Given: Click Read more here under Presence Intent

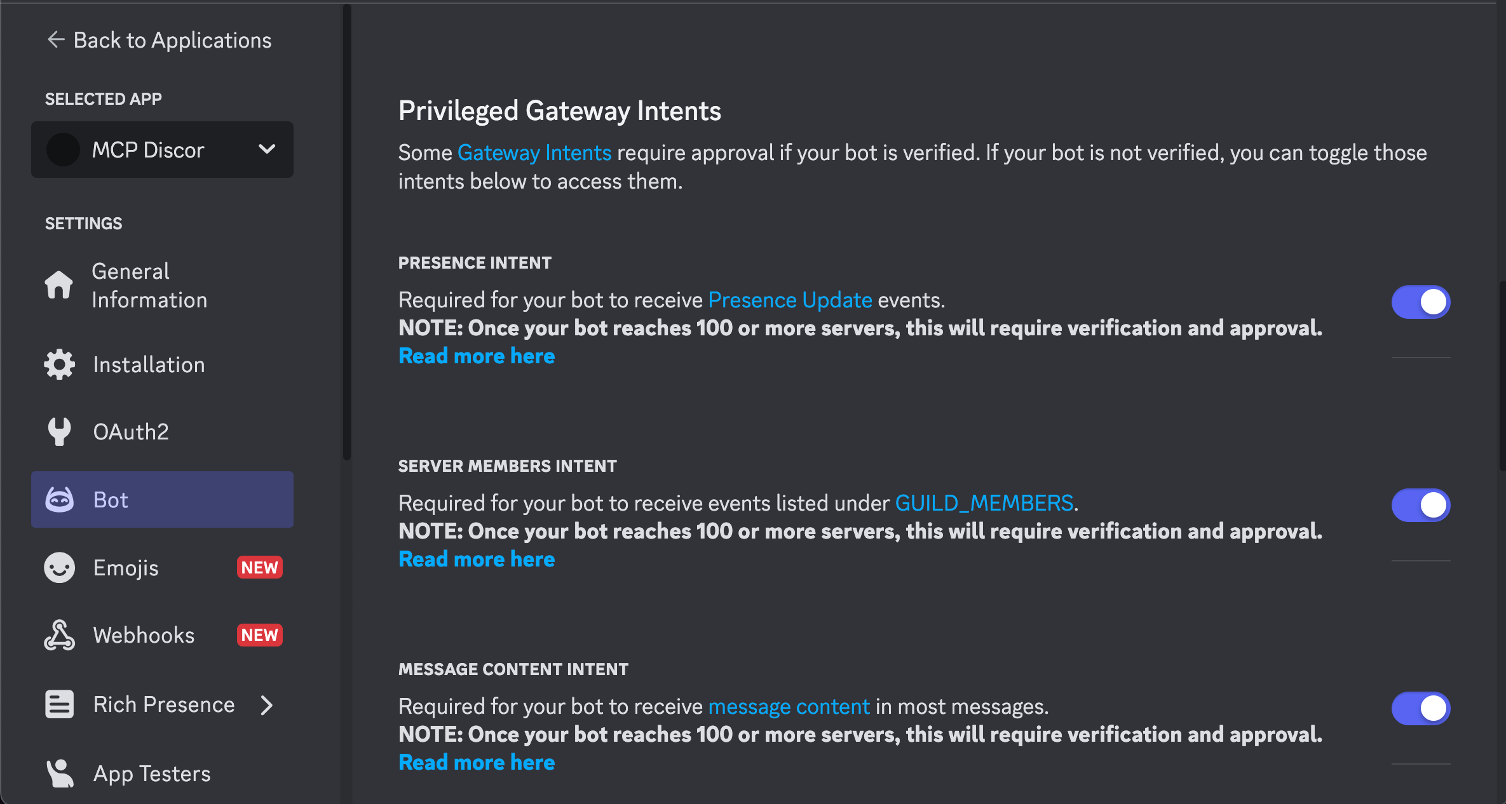Looking at the screenshot, I should [476, 356].
